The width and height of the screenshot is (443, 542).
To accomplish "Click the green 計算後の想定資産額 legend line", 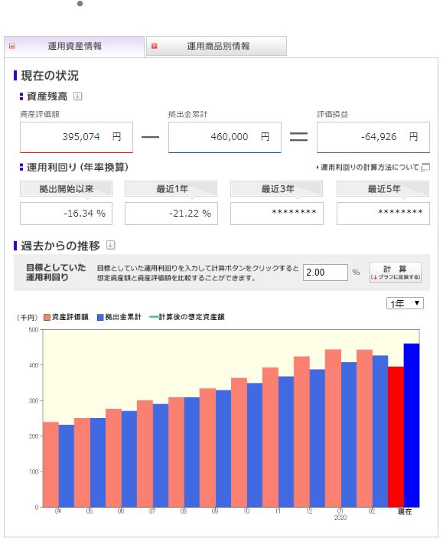I will [x=154, y=317].
